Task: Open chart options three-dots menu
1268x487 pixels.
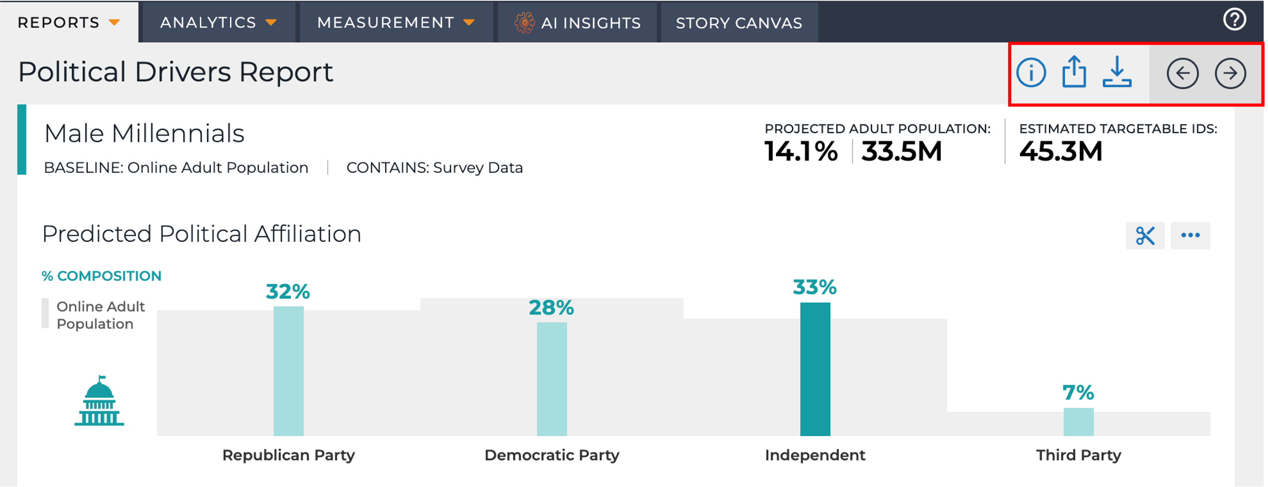Action: (x=1190, y=236)
